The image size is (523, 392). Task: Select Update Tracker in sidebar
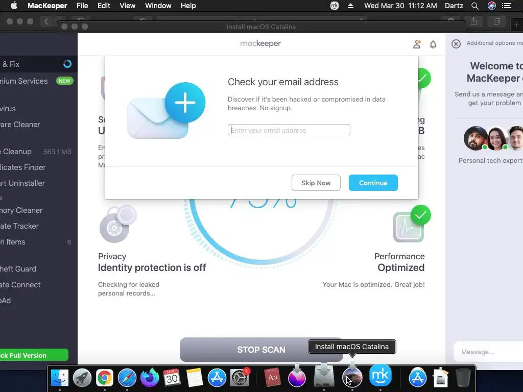click(x=39, y=226)
